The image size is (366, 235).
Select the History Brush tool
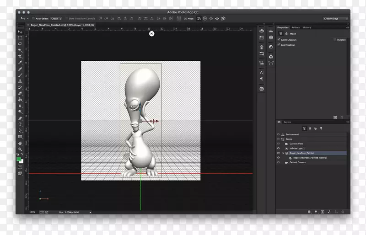20,87
